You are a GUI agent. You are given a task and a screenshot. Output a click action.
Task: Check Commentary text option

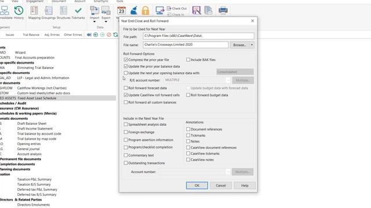click(x=126, y=155)
